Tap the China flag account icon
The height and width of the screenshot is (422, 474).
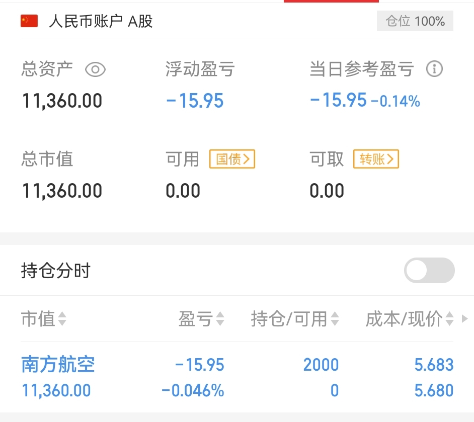[x=29, y=21]
